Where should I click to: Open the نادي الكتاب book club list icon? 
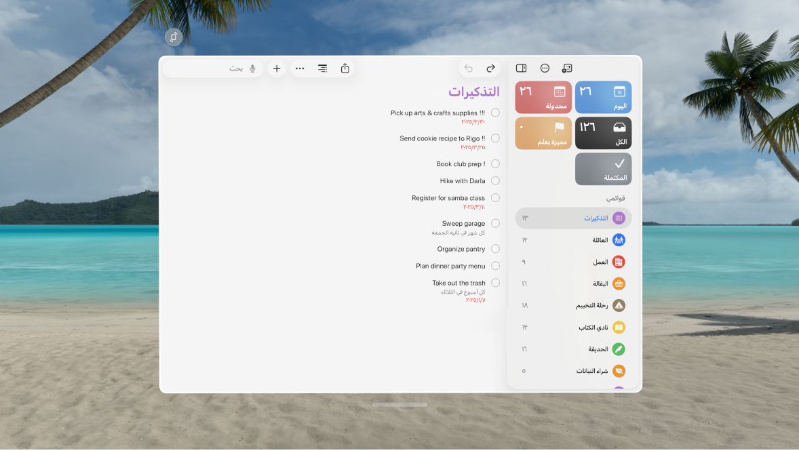[x=618, y=327]
